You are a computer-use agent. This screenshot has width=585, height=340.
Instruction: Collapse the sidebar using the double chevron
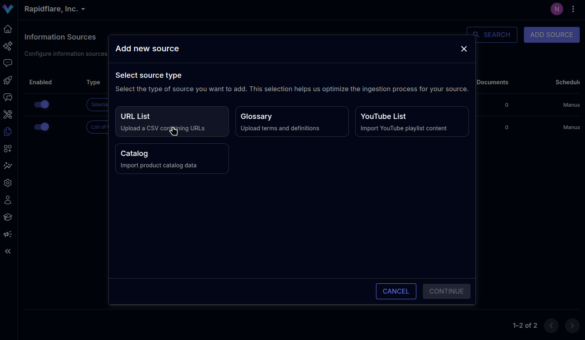pos(7,251)
